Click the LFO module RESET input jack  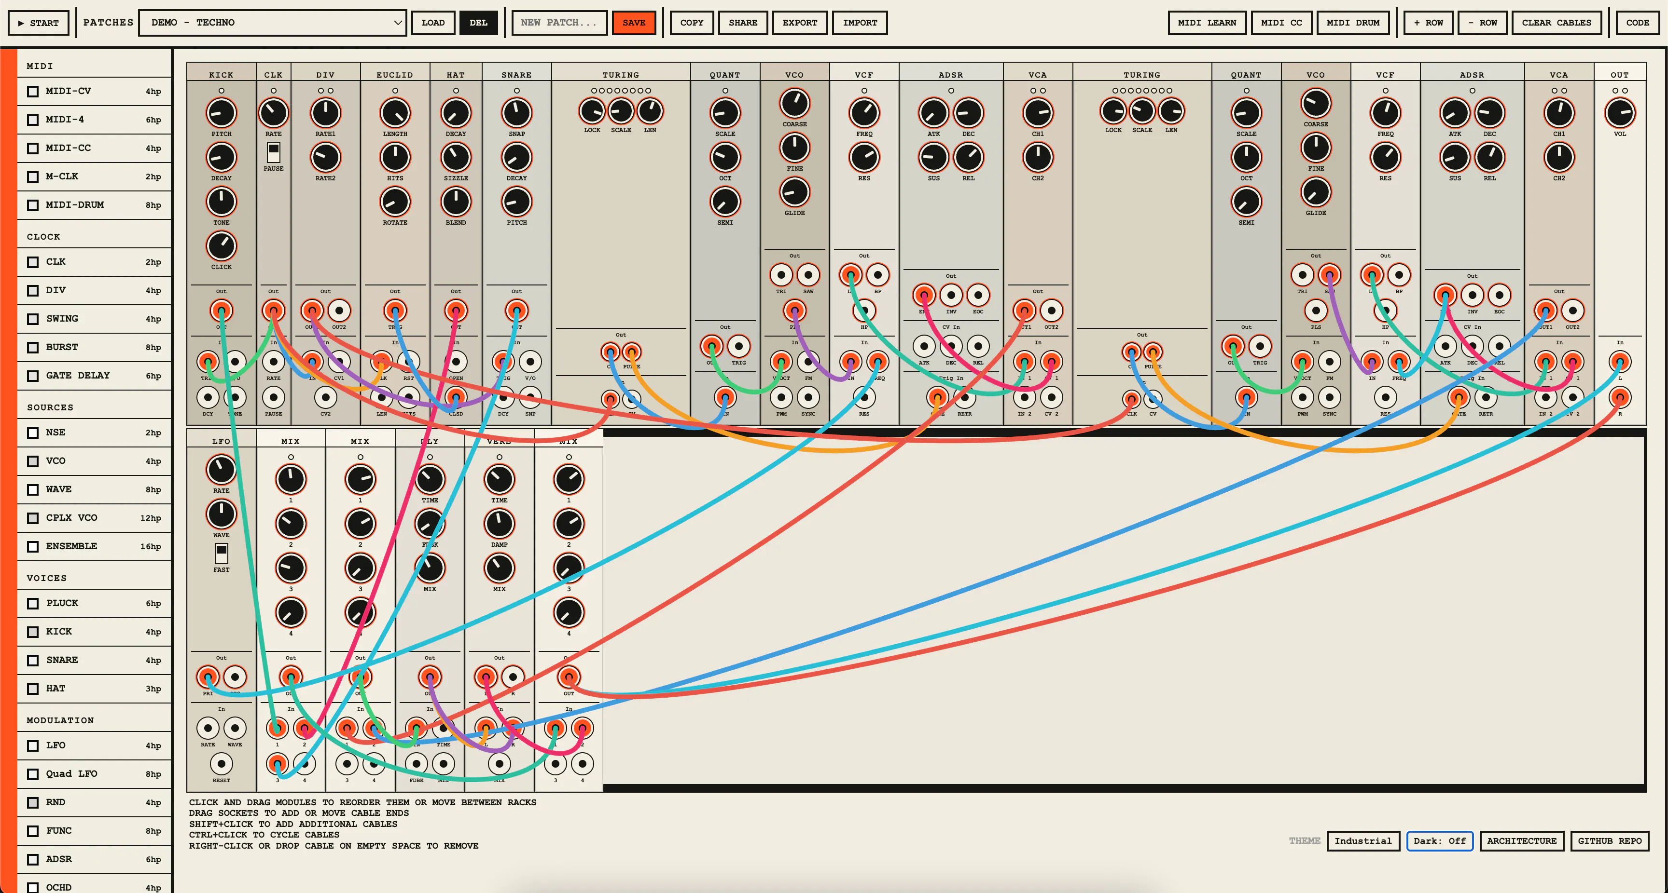click(222, 764)
